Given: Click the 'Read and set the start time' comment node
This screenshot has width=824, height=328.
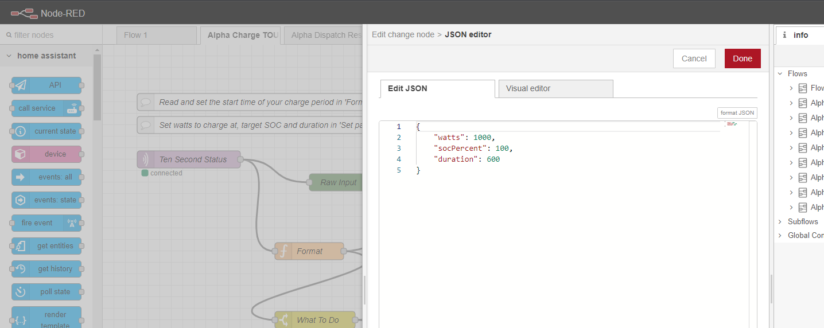Looking at the screenshot, I should pyautogui.click(x=250, y=102).
